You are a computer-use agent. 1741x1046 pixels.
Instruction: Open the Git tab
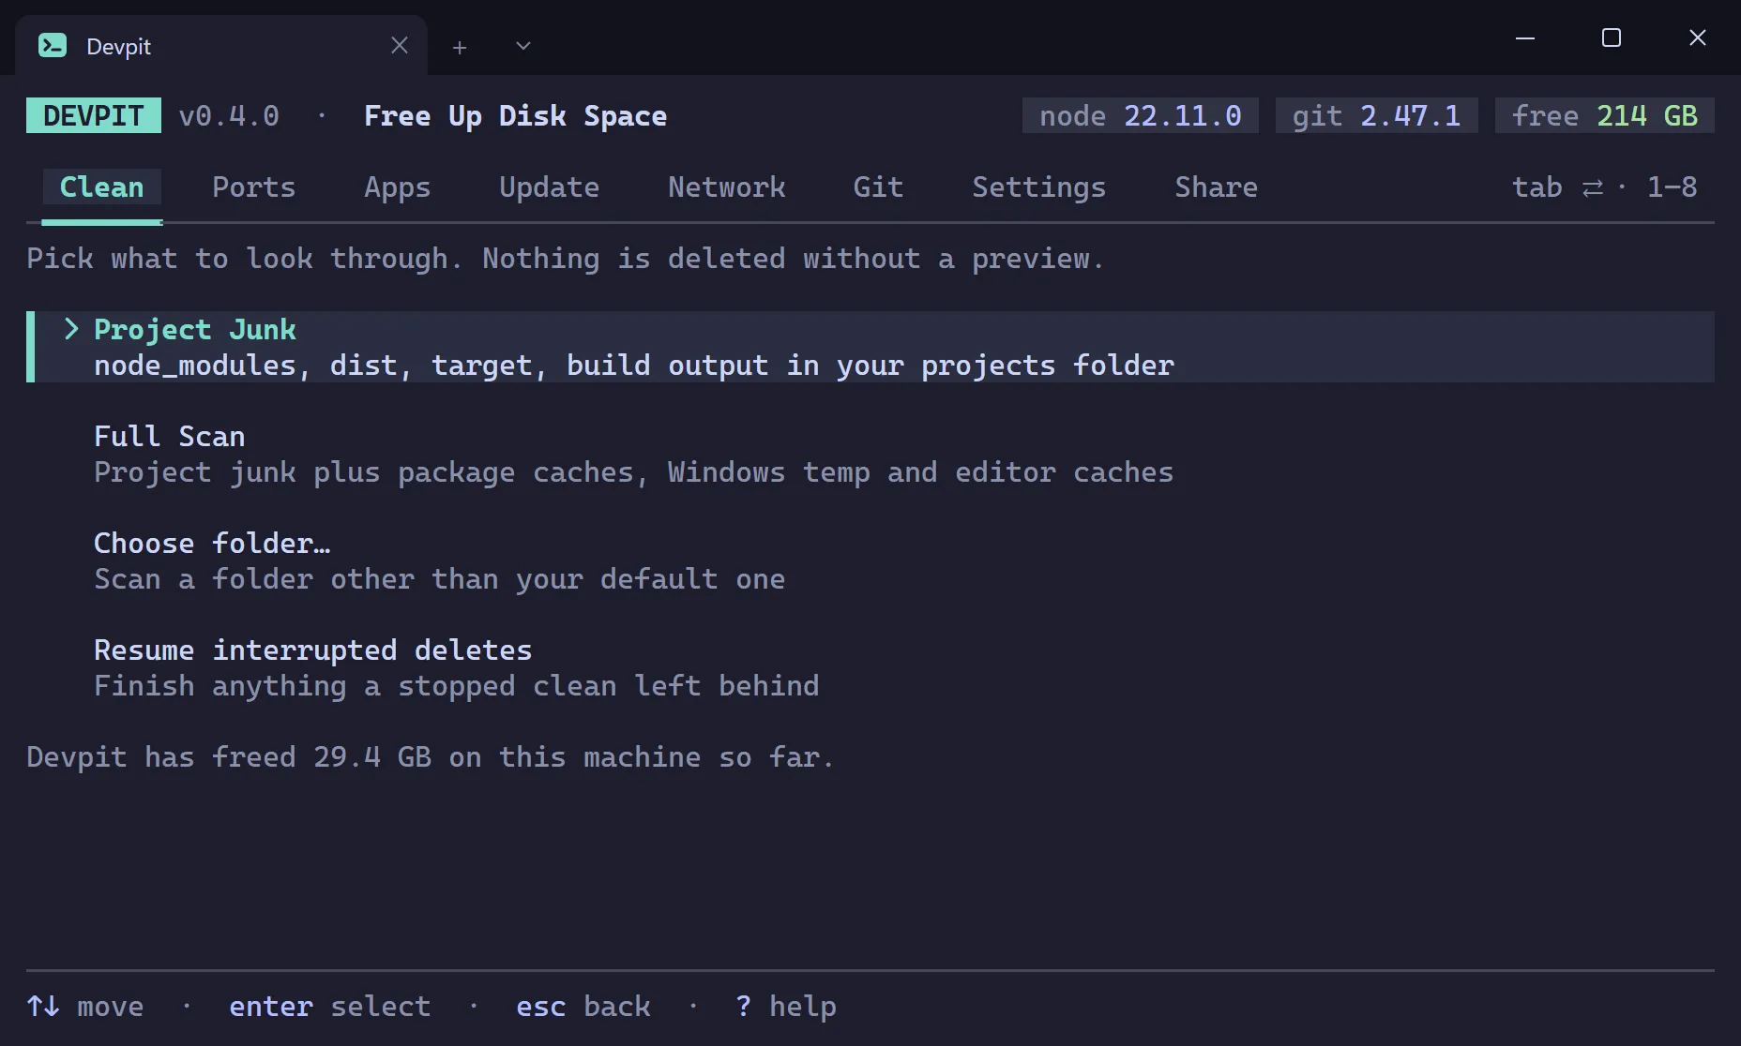pyautogui.click(x=879, y=187)
